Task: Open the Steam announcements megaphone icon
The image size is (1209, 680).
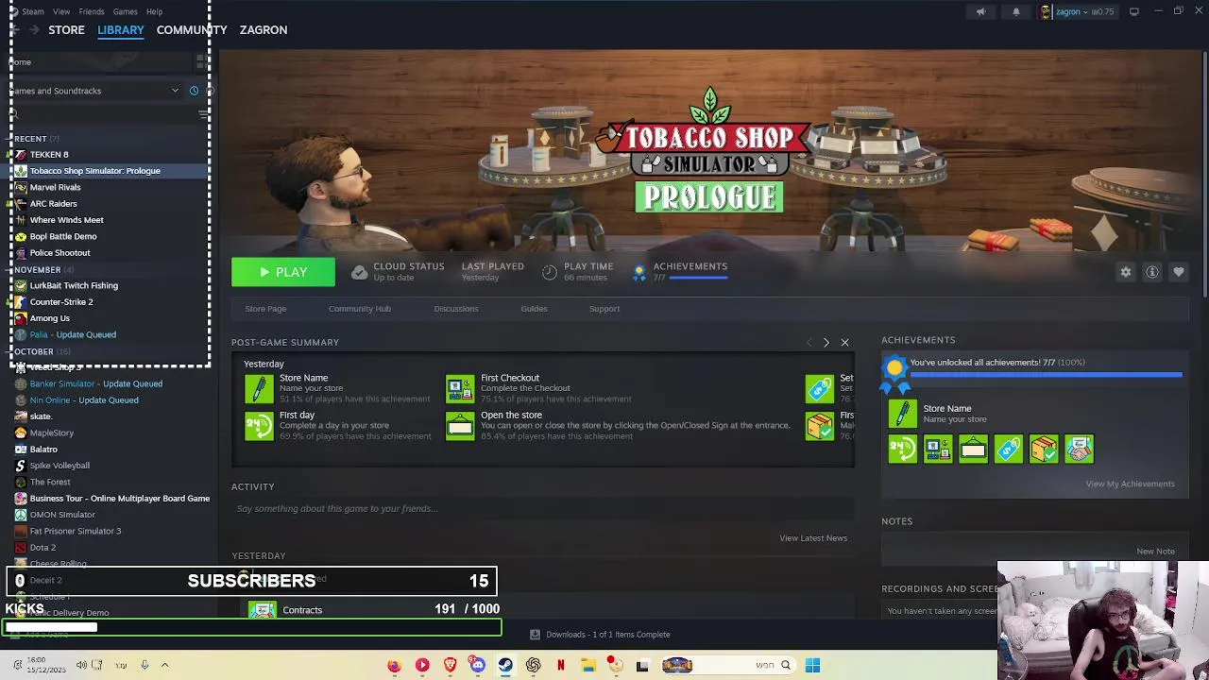Action: click(x=980, y=12)
